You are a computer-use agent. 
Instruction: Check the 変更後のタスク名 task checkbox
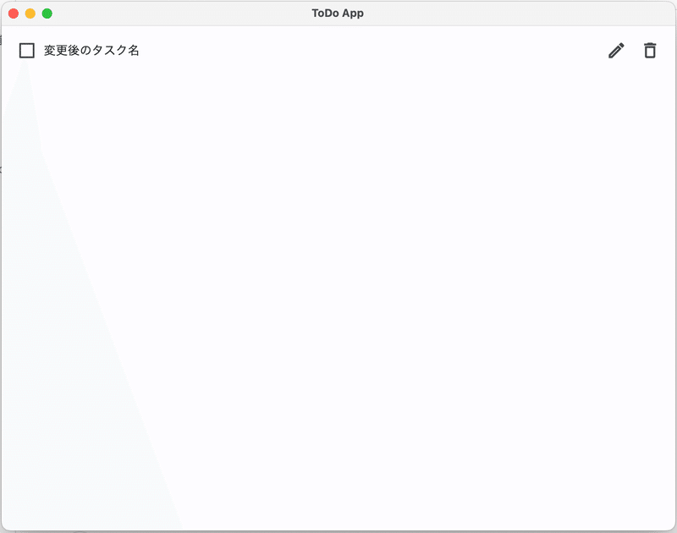(x=27, y=51)
